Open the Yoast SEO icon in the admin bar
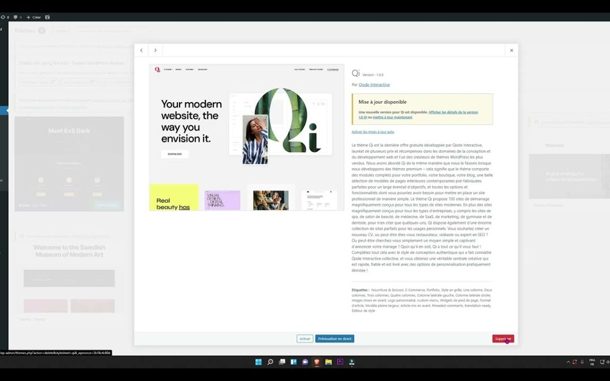This screenshot has width=610, height=381. (47, 17)
